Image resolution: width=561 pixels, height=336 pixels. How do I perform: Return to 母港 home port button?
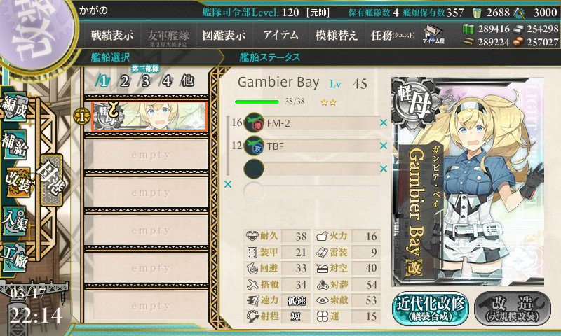click(52, 180)
